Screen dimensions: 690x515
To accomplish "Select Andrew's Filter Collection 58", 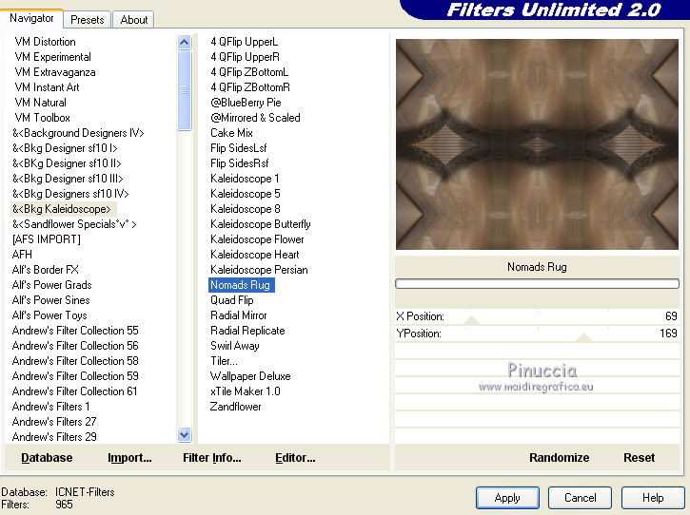I will click(x=75, y=361).
